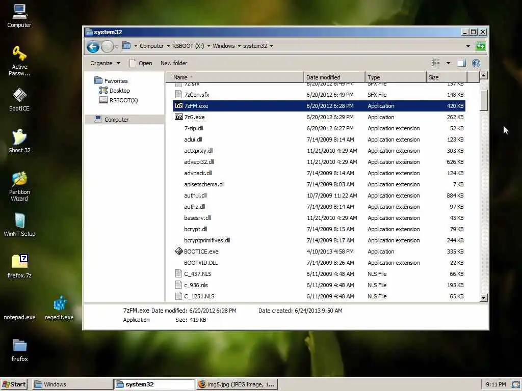This screenshot has width=522, height=391.
Task: Sort by the Size column header
Action: coord(447,77)
